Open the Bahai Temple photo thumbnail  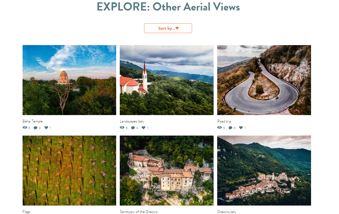[69, 80]
